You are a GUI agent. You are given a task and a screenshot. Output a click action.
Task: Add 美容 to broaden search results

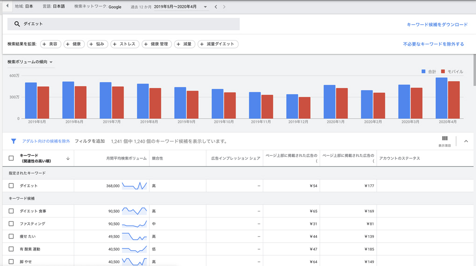tap(50, 44)
